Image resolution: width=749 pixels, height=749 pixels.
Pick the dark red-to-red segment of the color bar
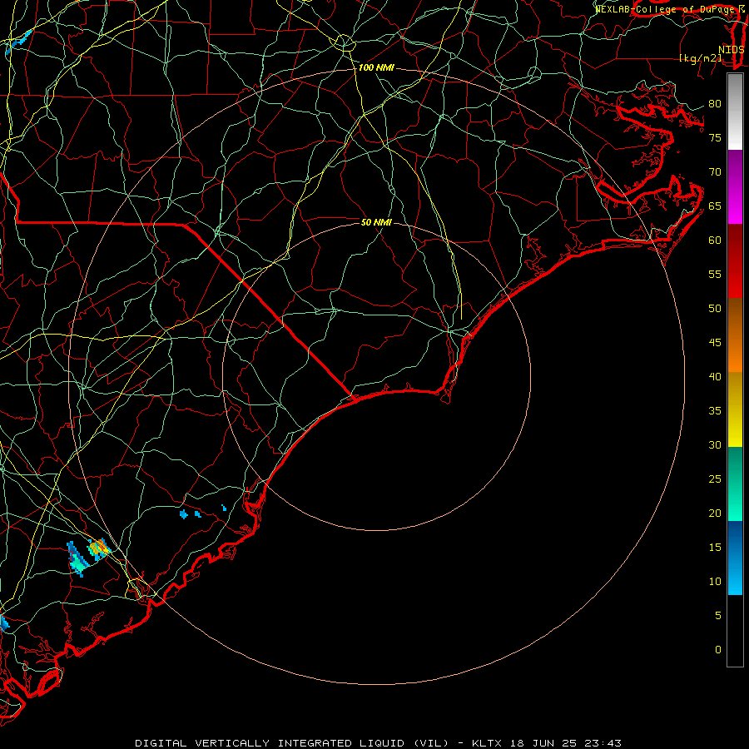click(735, 261)
